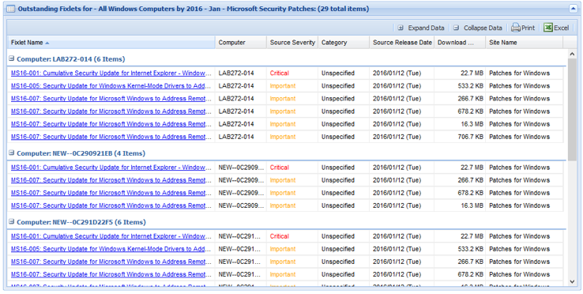This screenshot has height=294, width=583.
Task: Click the scrollbar up arrow
Action: click(572, 55)
